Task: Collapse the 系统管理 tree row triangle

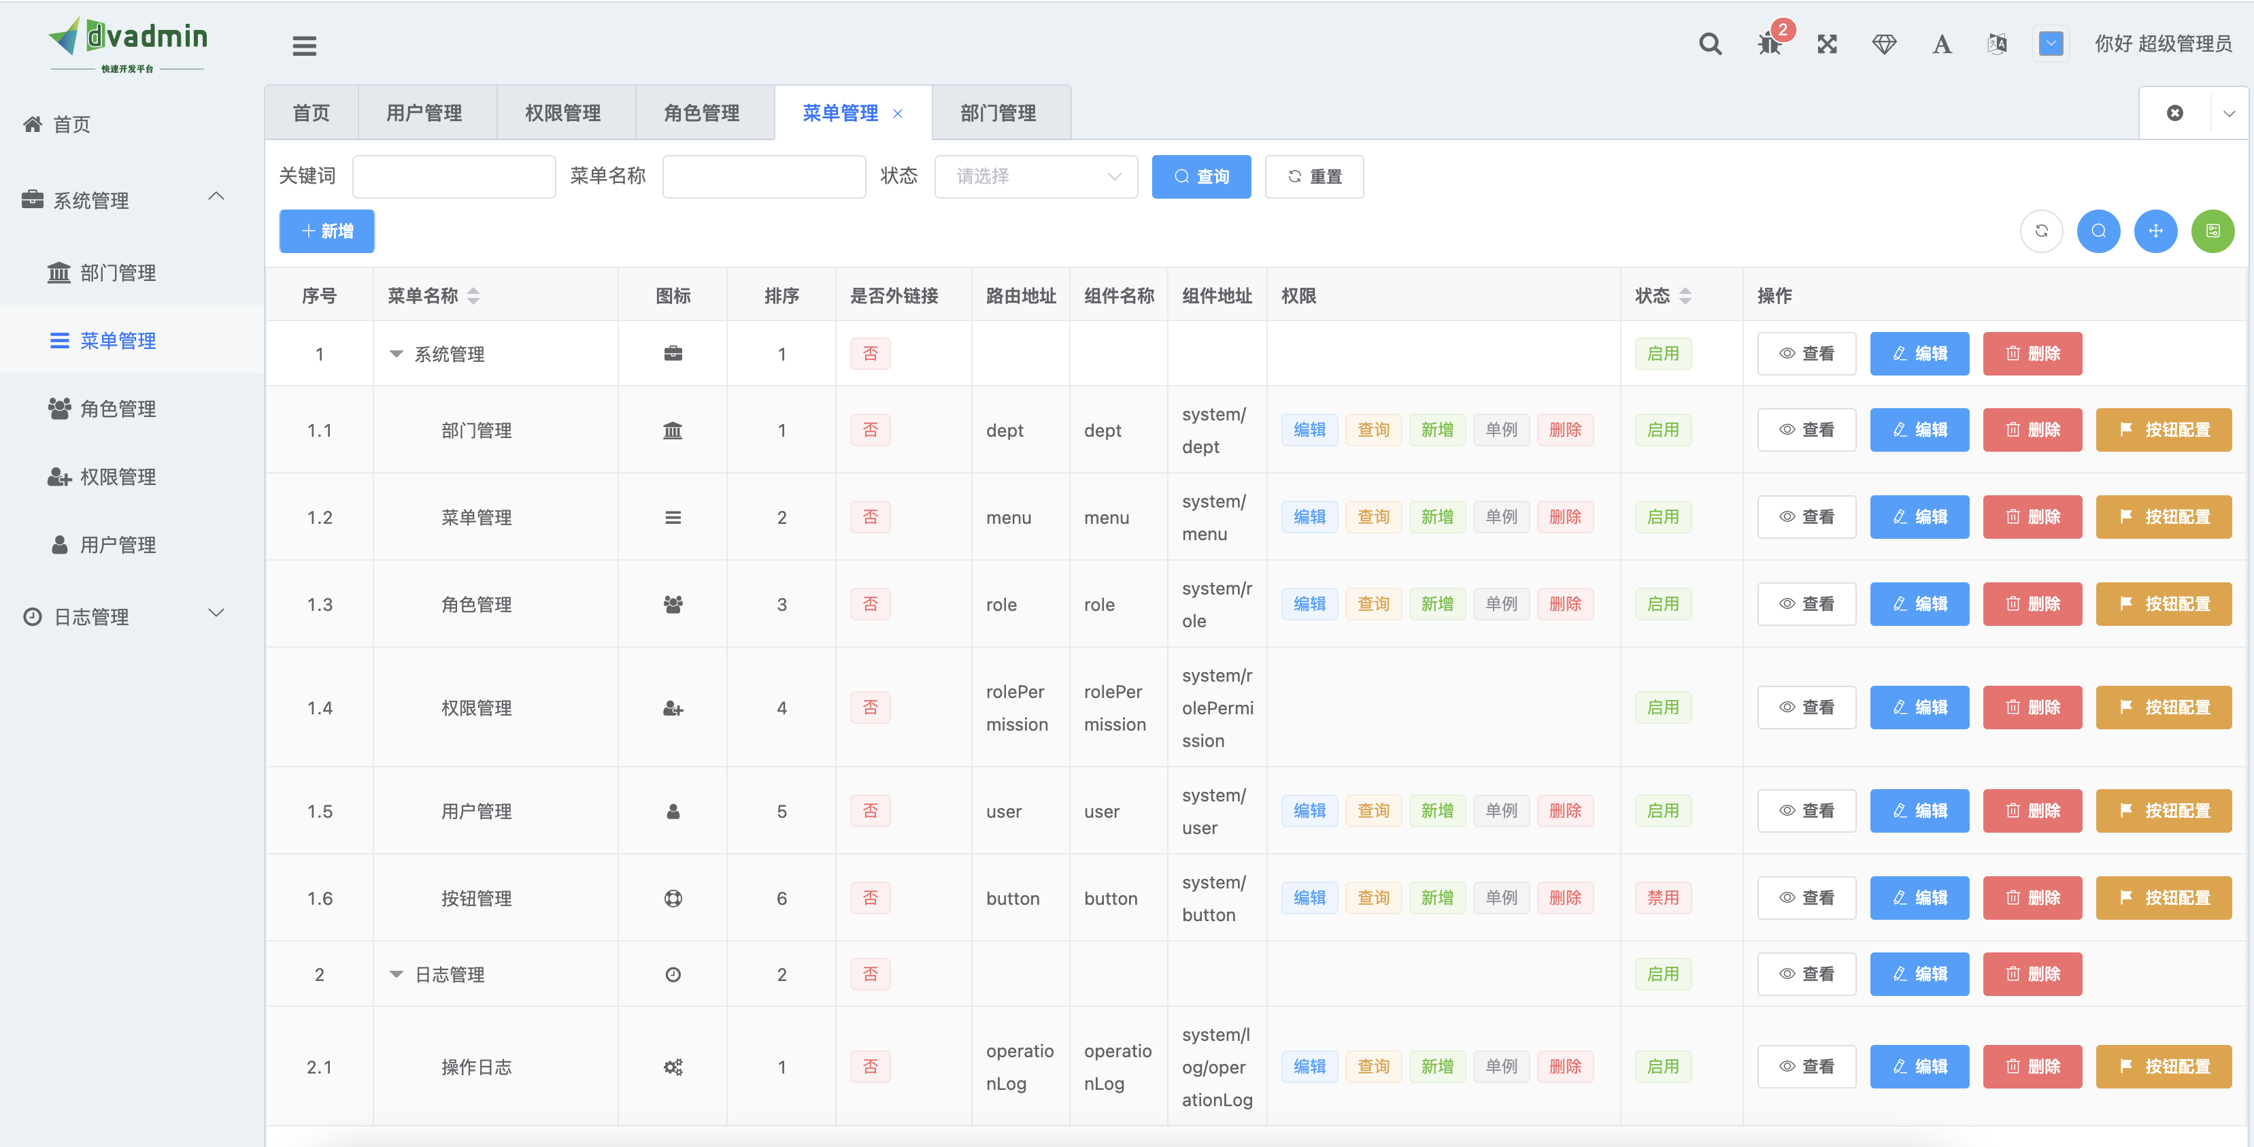Action: click(x=397, y=354)
